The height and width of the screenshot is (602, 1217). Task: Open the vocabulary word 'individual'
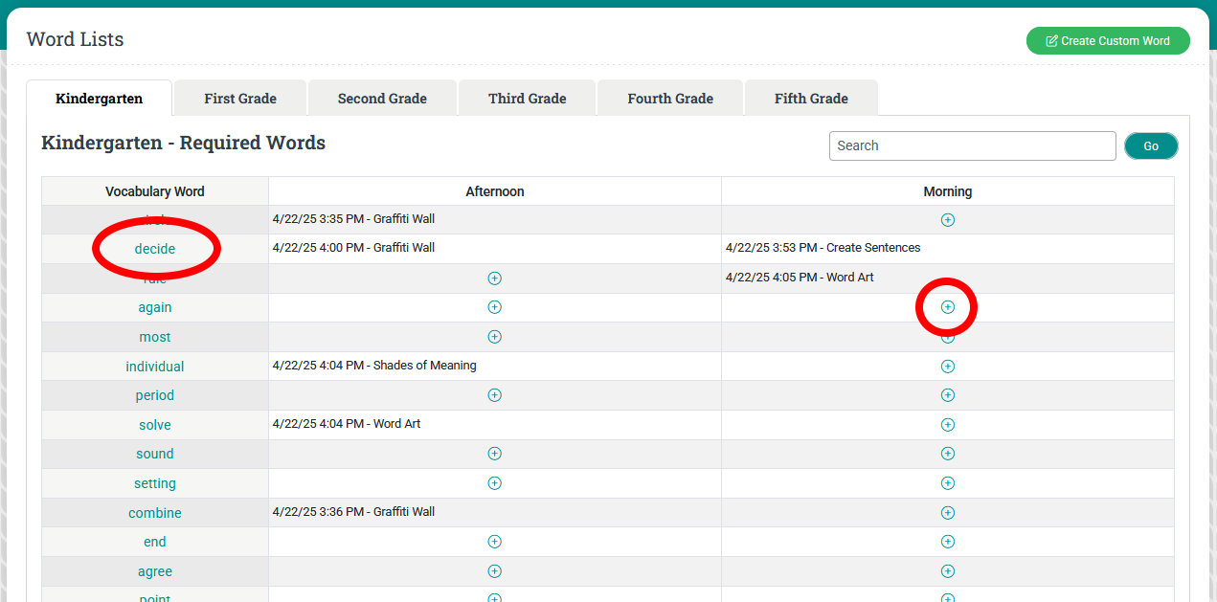coord(155,367)
